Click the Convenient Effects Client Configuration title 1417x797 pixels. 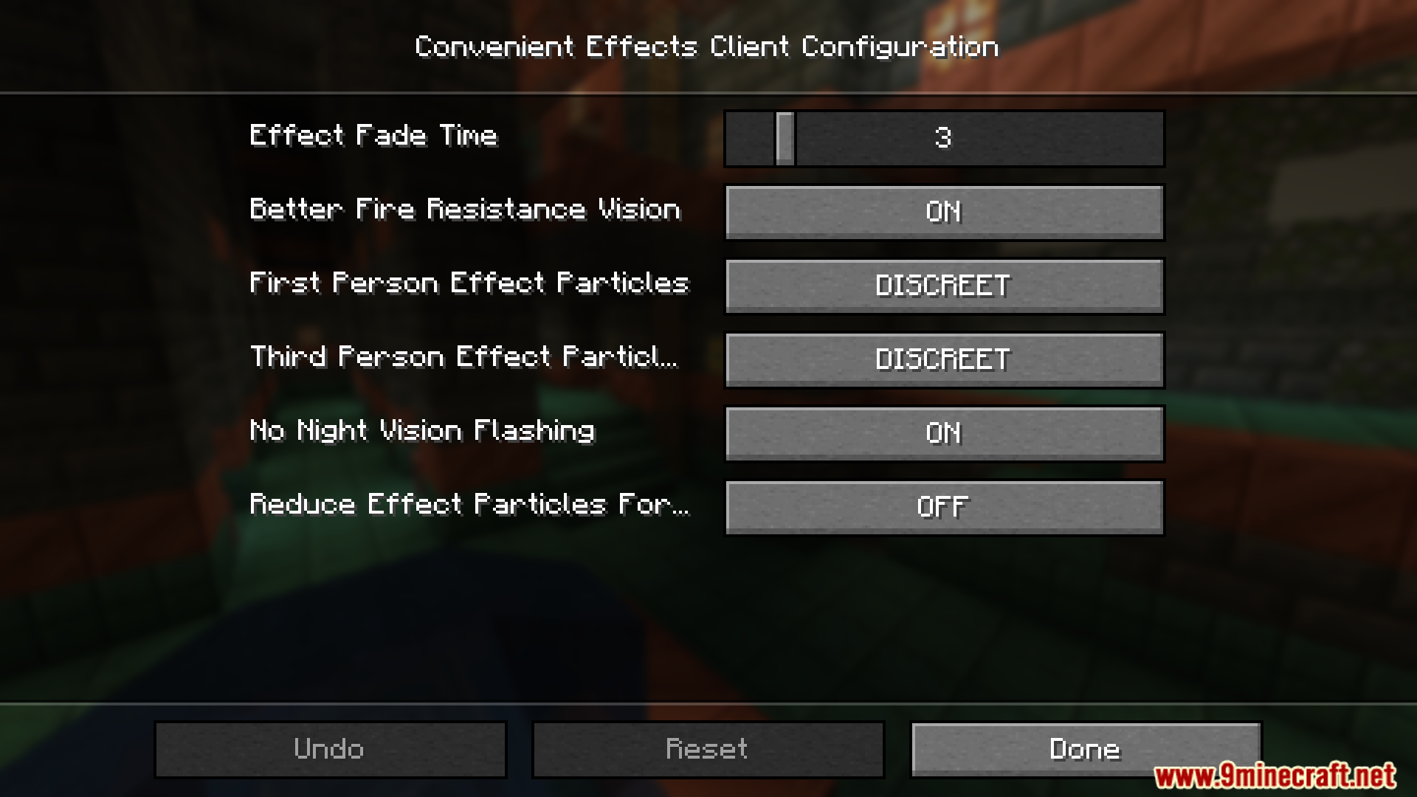click(x=707, y=46)
